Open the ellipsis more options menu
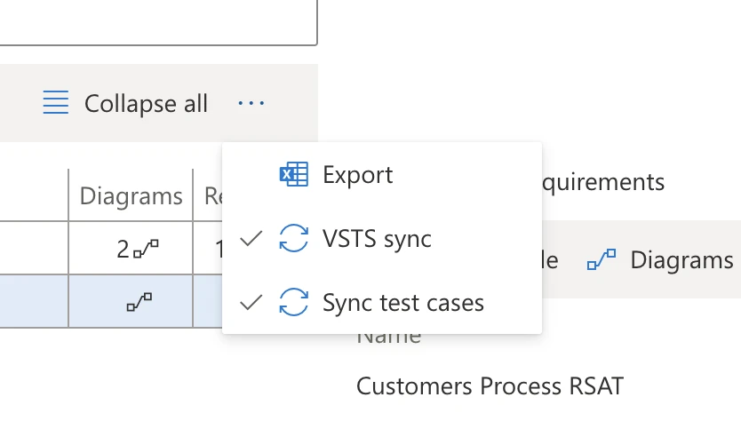 251,104
